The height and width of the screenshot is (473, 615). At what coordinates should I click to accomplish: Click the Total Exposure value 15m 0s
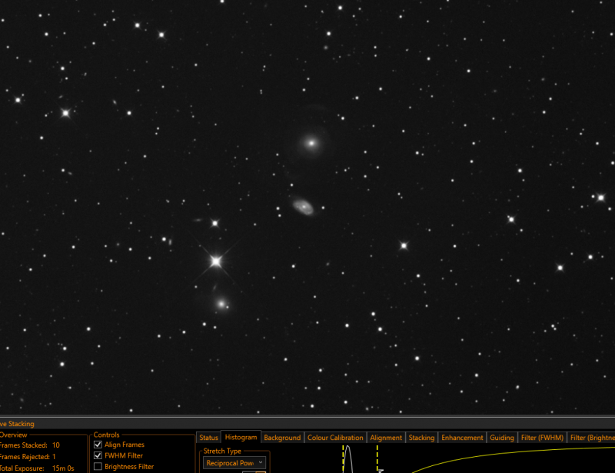(63, 468)
